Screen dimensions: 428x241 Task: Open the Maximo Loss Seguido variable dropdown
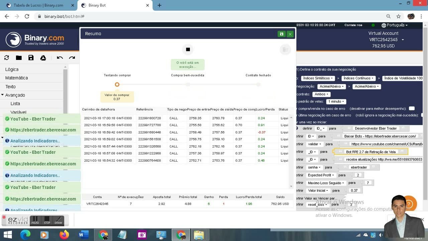[326, 183]
